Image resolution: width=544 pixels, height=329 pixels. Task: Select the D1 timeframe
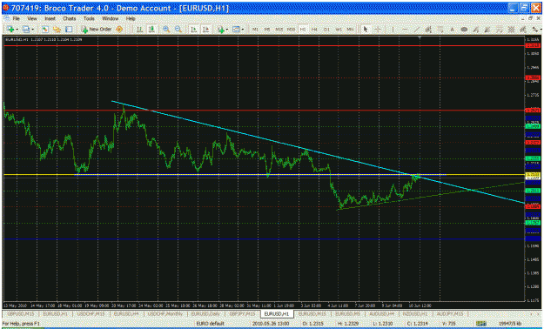[326, 30]
